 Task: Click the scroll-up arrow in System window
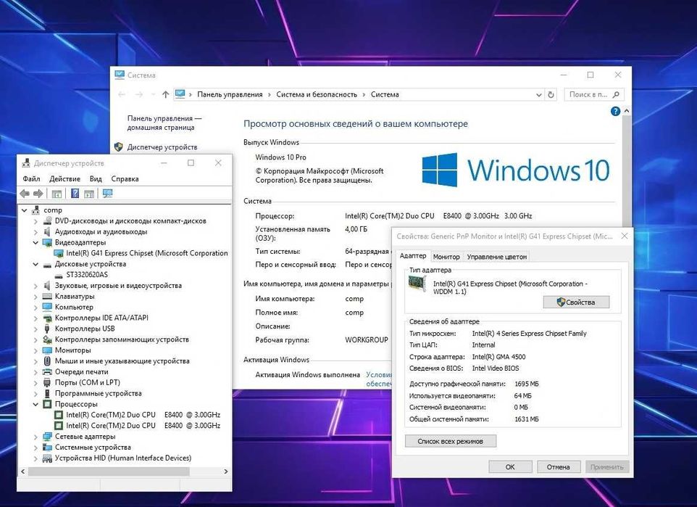coord(626,111)
